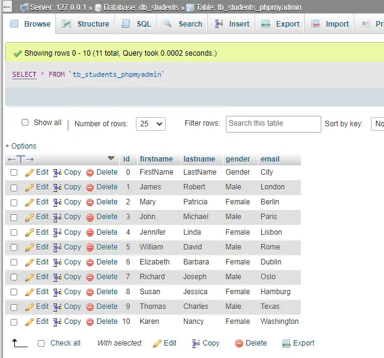This screenshot has width=384, height=358.
Task: Click the Copy icon for Mary row
Action: coord(57,202)
